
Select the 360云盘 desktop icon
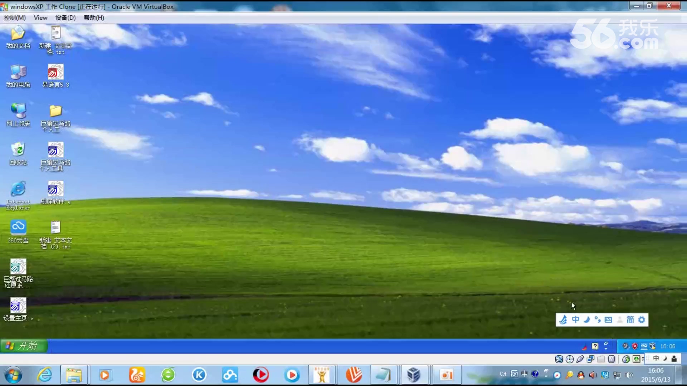pyautogui.click(x=18, y=232)
